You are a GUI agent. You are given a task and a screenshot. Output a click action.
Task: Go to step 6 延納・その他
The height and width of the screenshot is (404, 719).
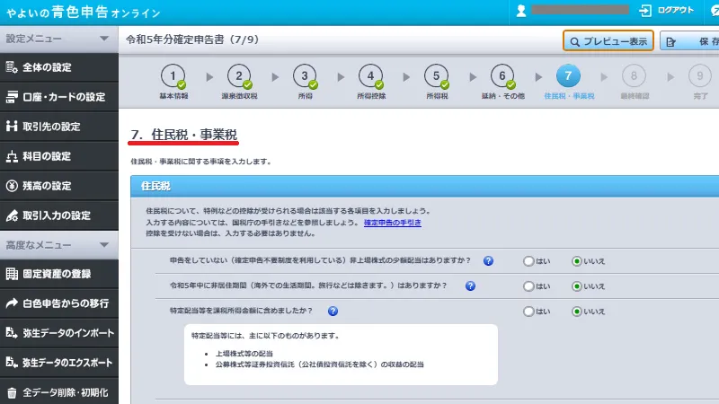click(x=502, y=82)
